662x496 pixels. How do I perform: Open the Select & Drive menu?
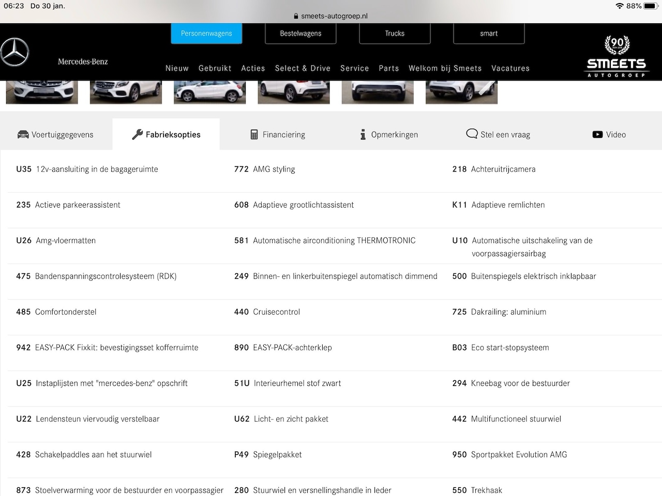303,68
